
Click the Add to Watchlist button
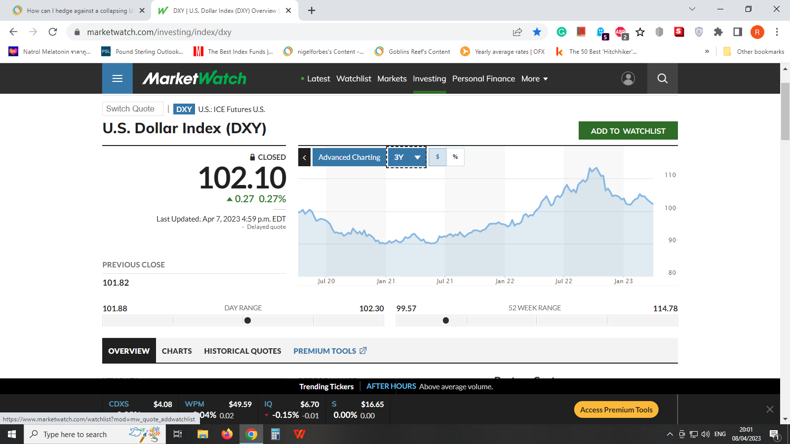(628, 131)
